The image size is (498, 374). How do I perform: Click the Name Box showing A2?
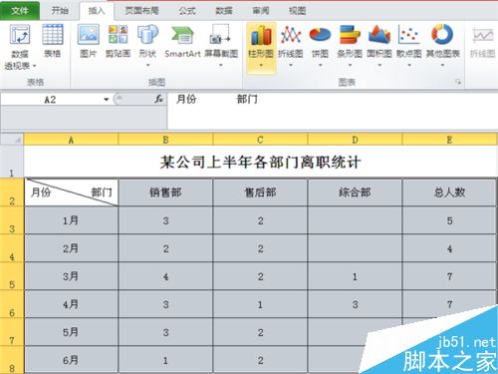point(51,100)
